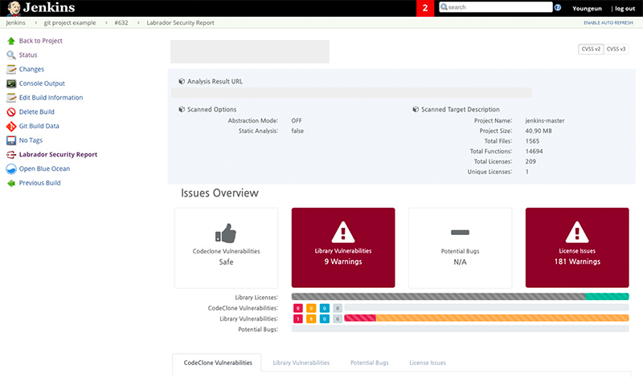The height and width of the screenshot is (377, 643).
Task: Click the Console Output terminal icon
Action: pos(11,83)
